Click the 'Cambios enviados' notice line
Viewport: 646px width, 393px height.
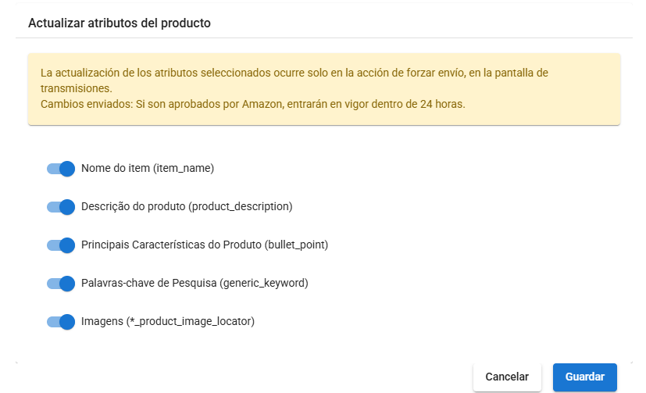(252, 104)
